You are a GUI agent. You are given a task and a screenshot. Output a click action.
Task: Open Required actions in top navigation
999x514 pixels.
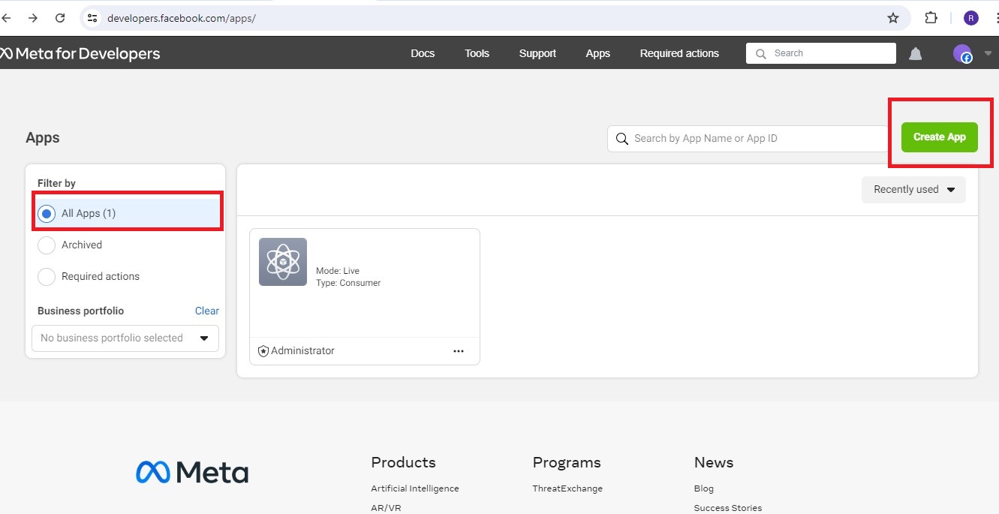(679, 53)
